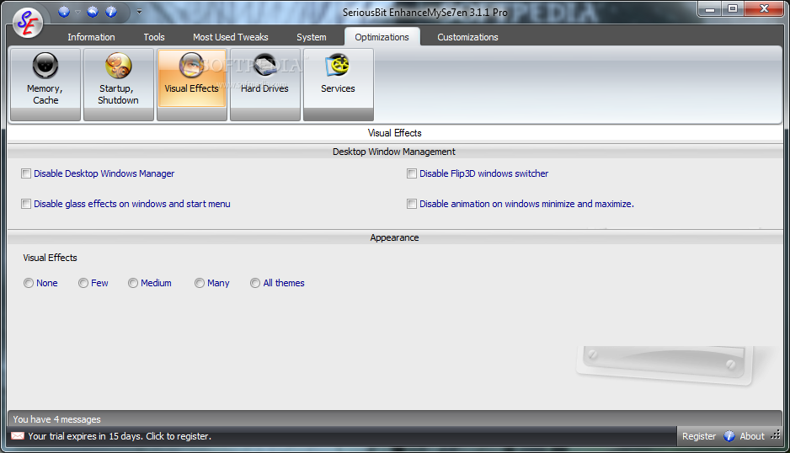Maximize the EnhanceMySe7en window

pos(733,8)
